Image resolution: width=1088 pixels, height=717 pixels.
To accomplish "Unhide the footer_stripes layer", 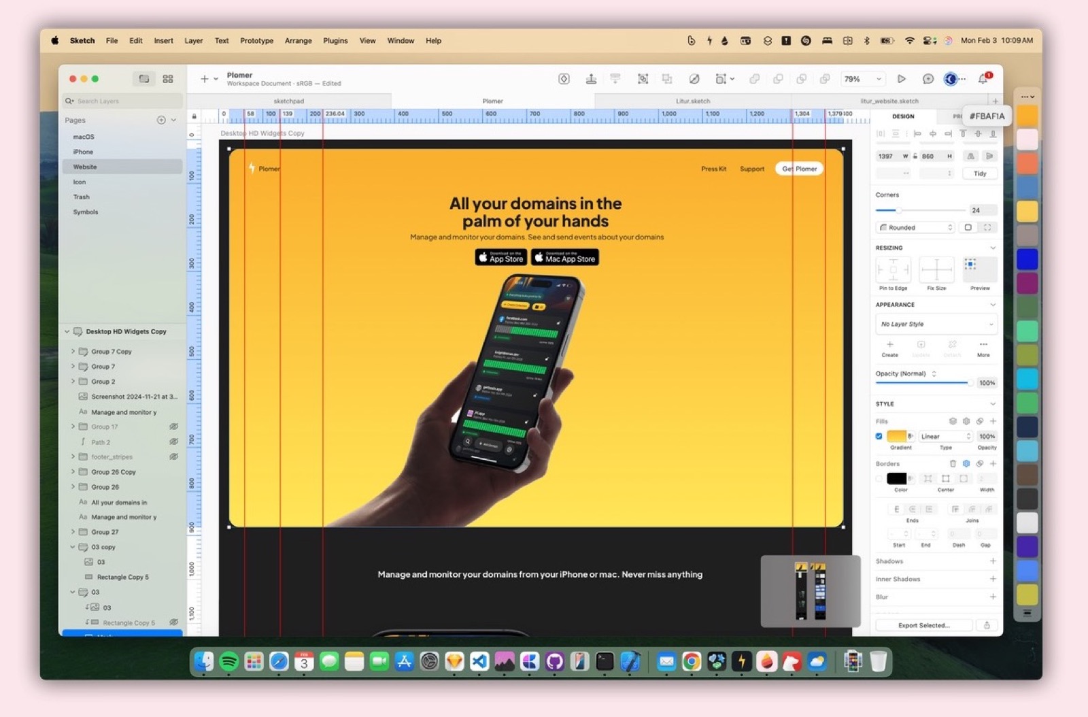I will pos(173,456).
